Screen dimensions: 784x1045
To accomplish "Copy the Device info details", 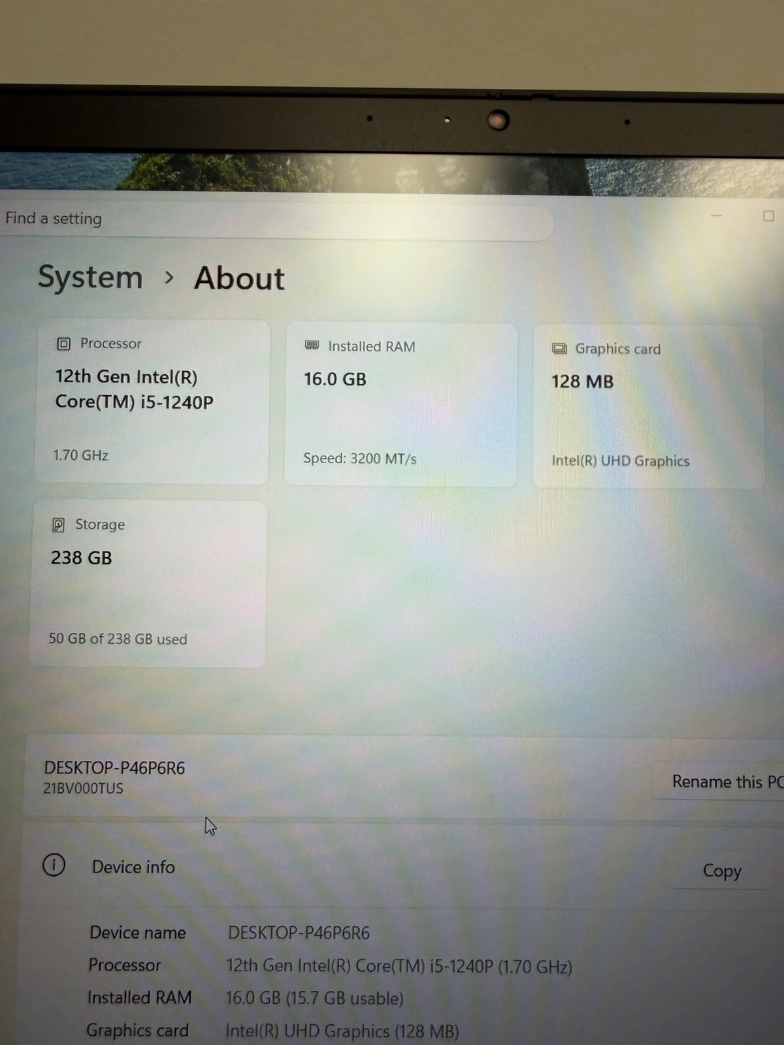I will [x=721, y=871].
